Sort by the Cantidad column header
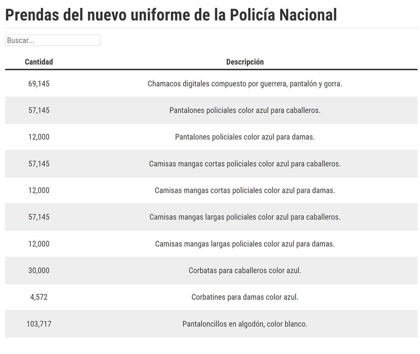This screenshot has height=354, width=420. click(x=39, y=62)
